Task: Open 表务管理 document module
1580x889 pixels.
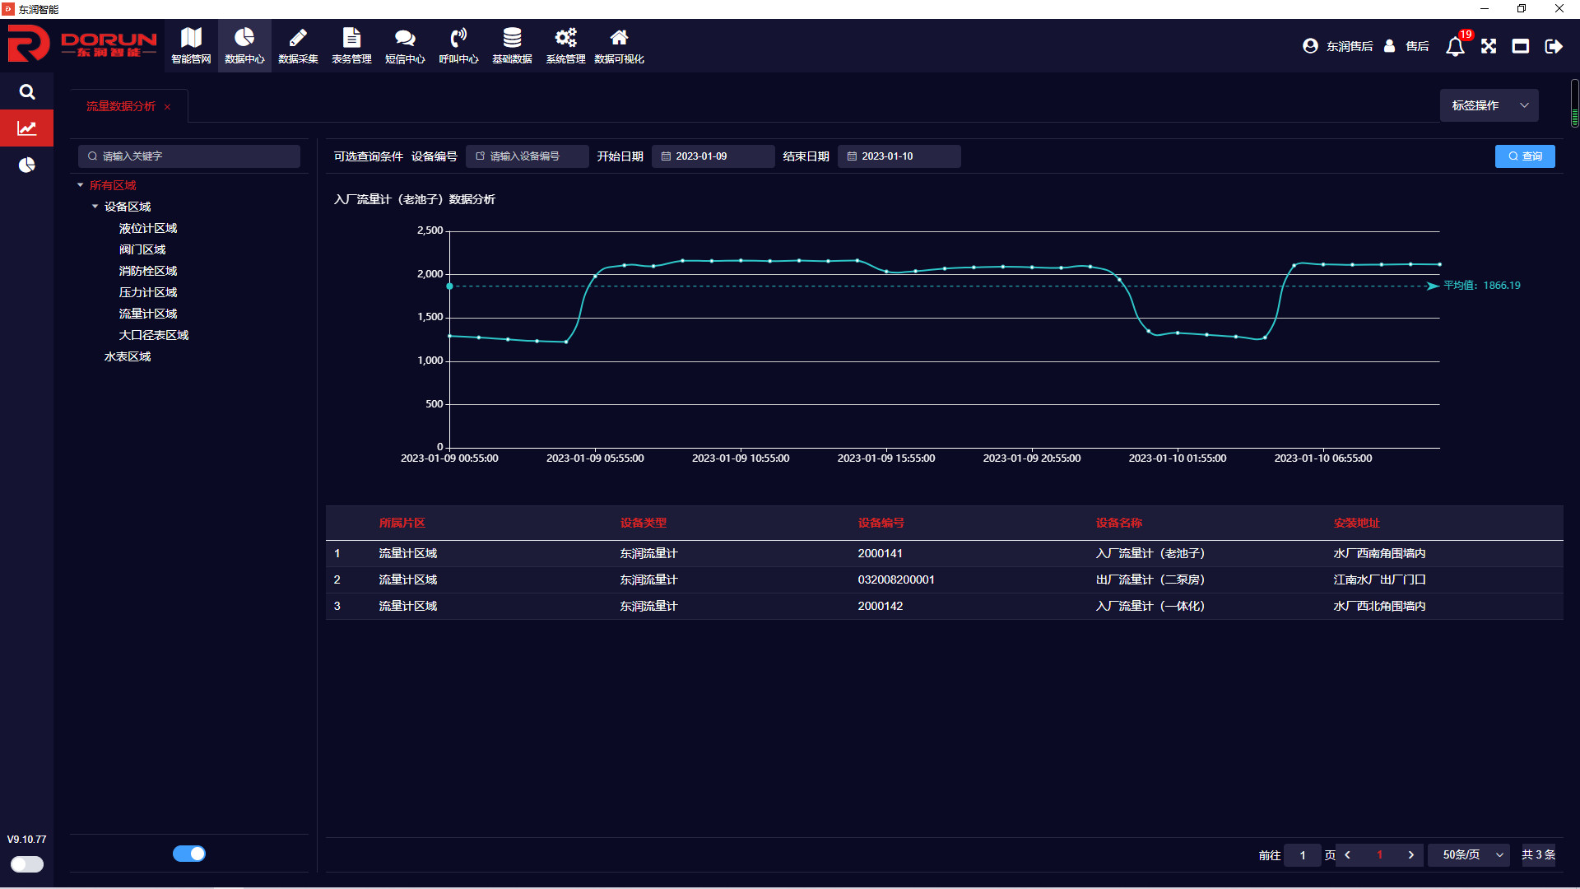Action: point(351,45)
